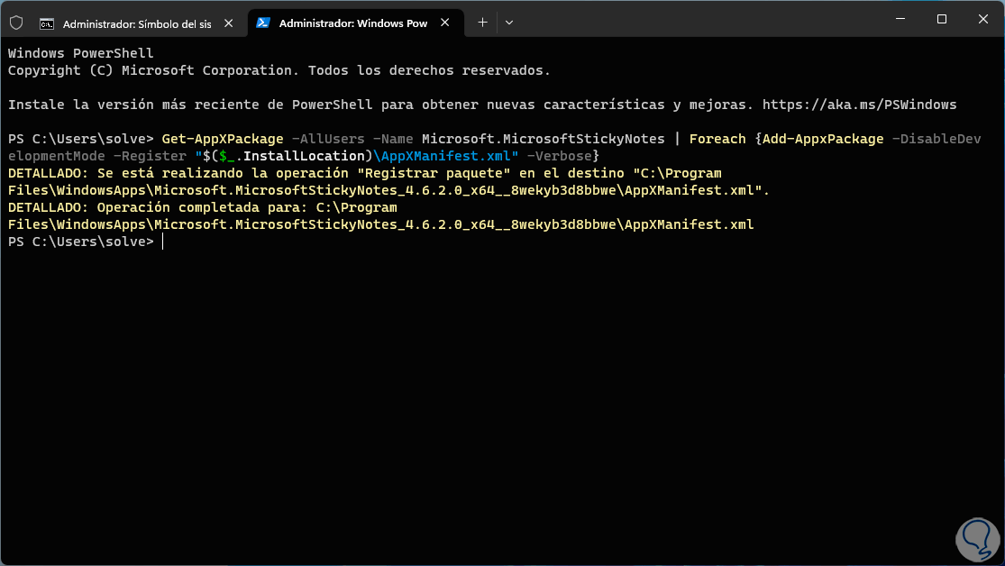Click the Add-AppxPackage cmdlet text
This screenshot has height=566, width=1005.
pyautogui.click(x=823, y=139)
